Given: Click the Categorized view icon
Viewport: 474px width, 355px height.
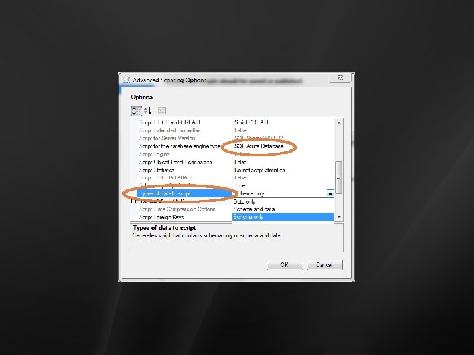Looking at the screenshot, I should [136, 111].
